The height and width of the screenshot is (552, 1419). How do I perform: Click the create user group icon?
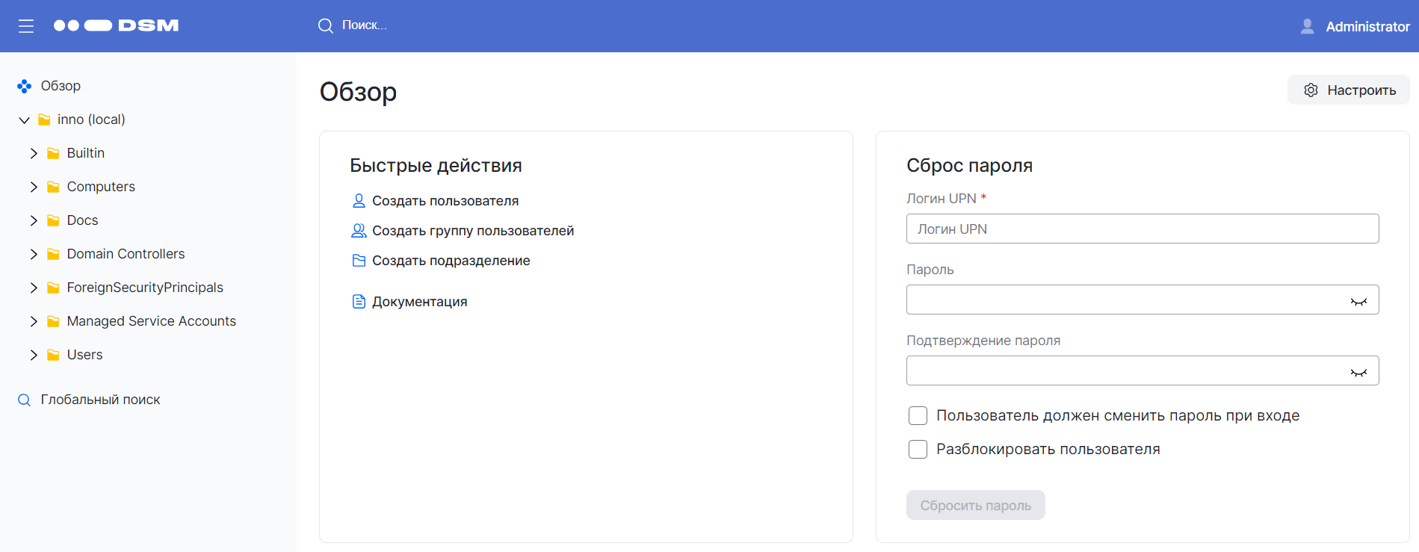[359, 231]
